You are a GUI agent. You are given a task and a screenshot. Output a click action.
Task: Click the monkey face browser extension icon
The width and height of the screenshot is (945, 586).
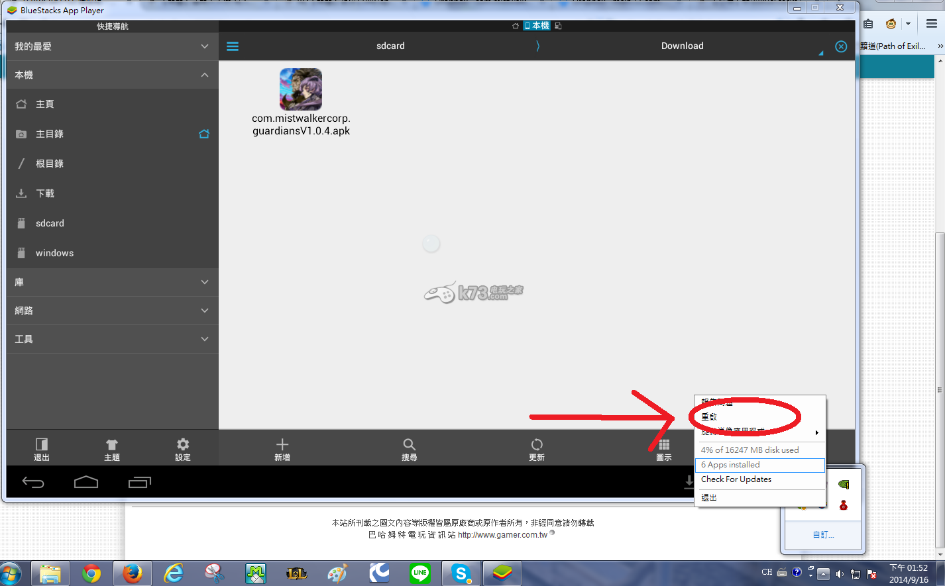click(891, 24)
